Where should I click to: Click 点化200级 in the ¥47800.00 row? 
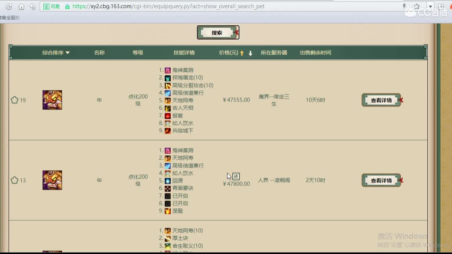pos(138,180)
